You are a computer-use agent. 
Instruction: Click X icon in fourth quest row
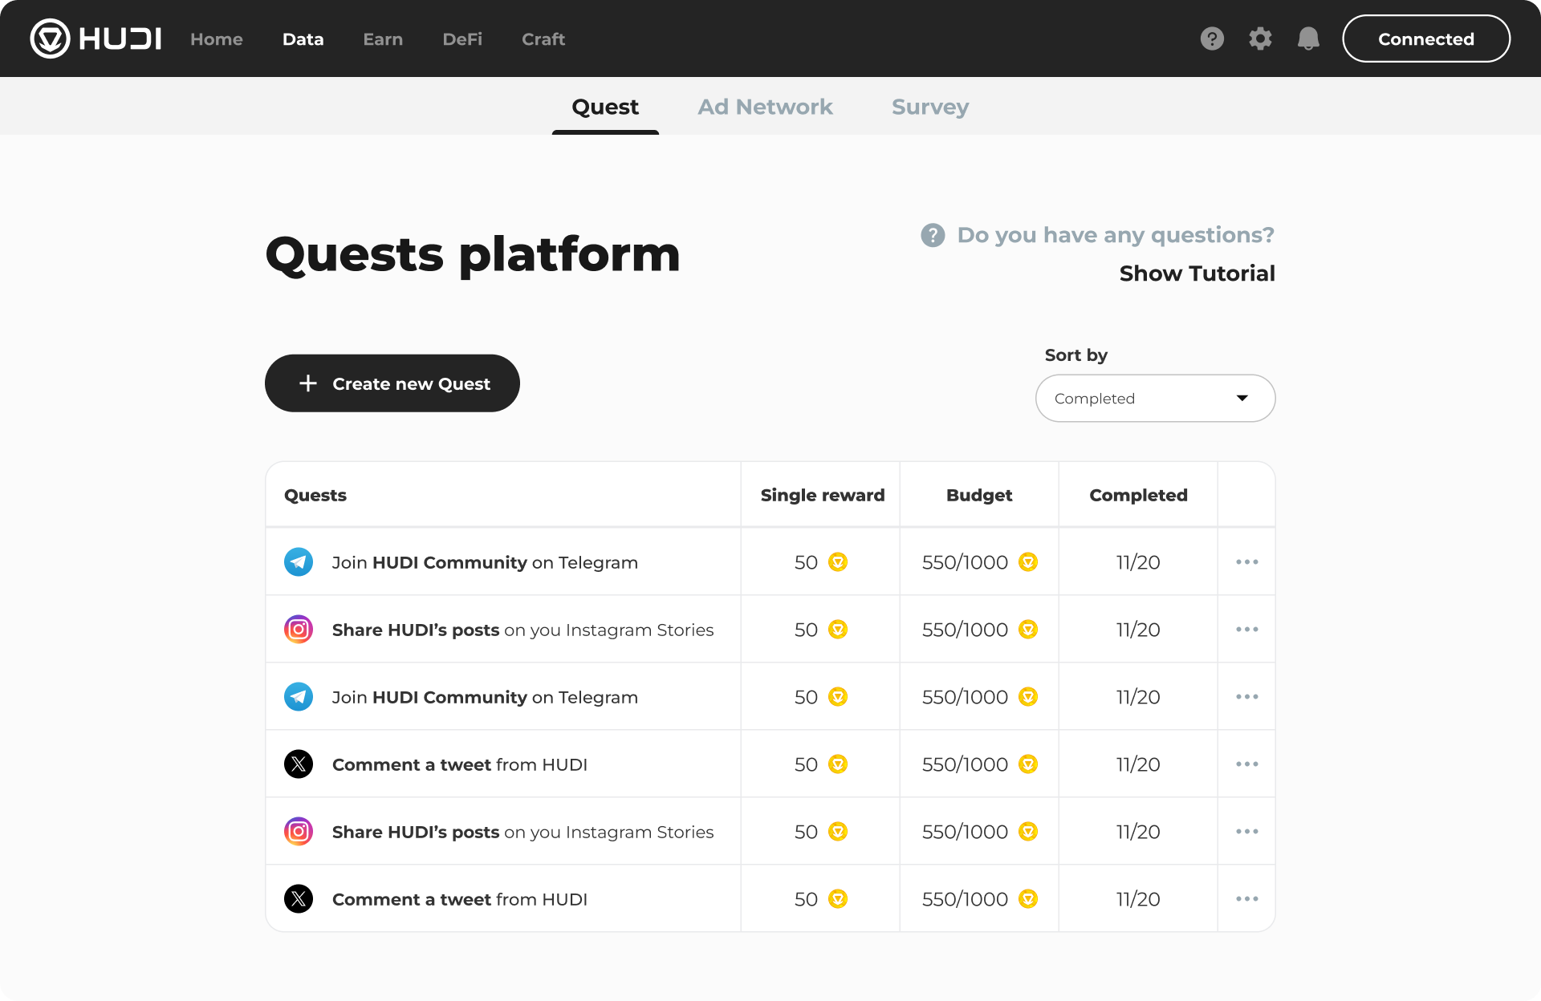click(299, 764)
